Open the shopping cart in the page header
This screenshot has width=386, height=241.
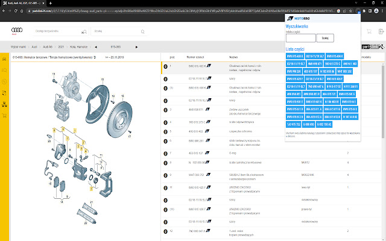[x=369, y=31]
